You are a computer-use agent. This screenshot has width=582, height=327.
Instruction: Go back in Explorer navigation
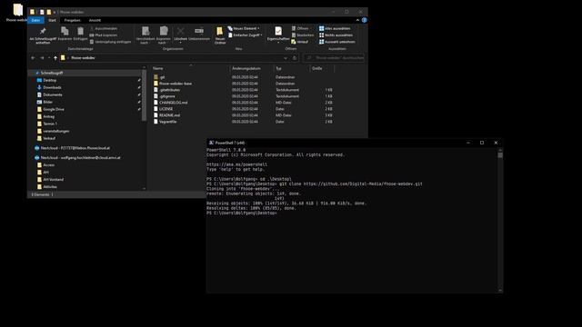coord(33,58)
